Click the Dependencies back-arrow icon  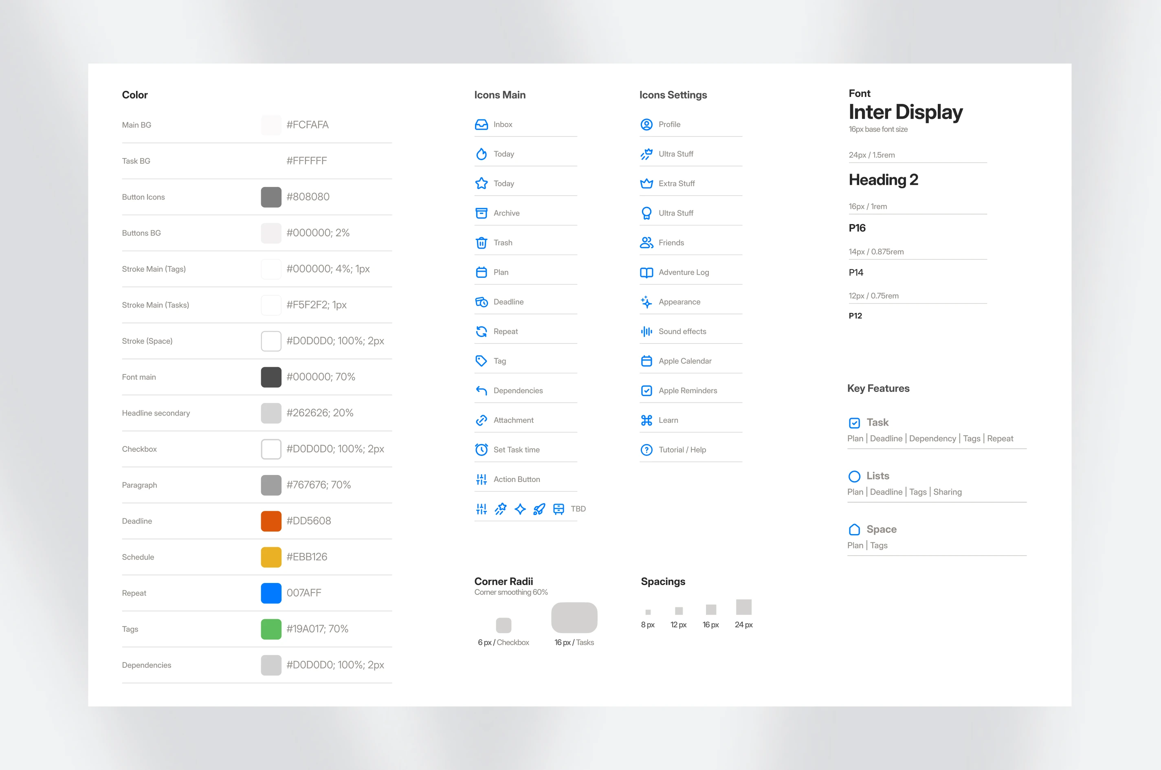[481, 390]
